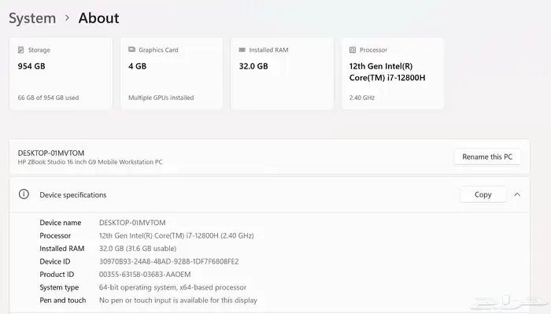Click the breadcrumb chevron separator

(x=67, y=17)
